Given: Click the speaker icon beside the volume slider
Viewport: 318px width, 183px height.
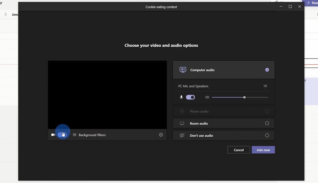Looking at the screenshot, I should click(207, 97).
